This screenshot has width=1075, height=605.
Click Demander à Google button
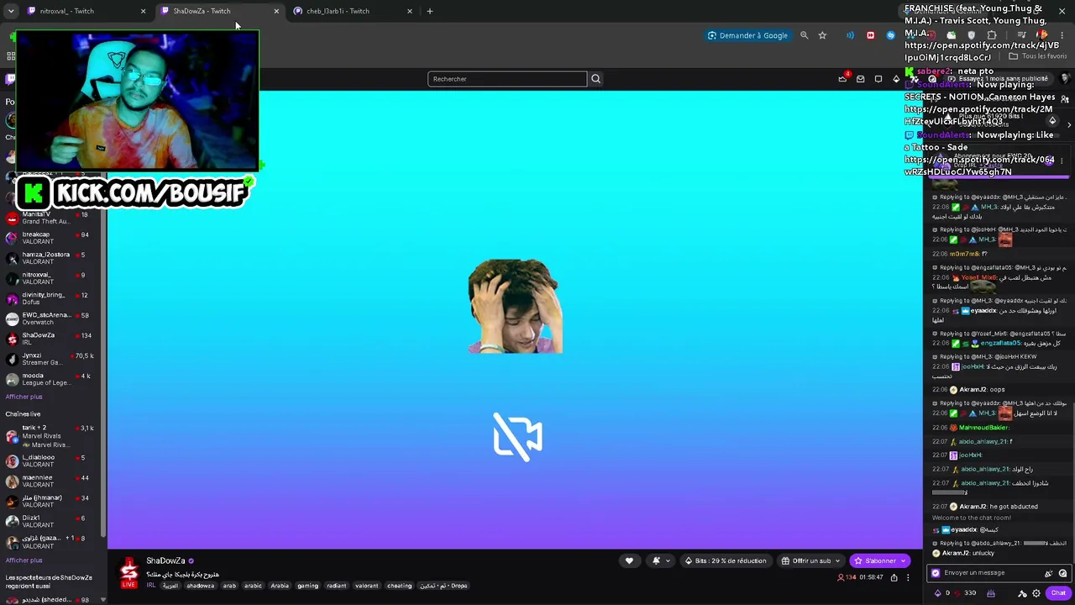tap(747, 35)
